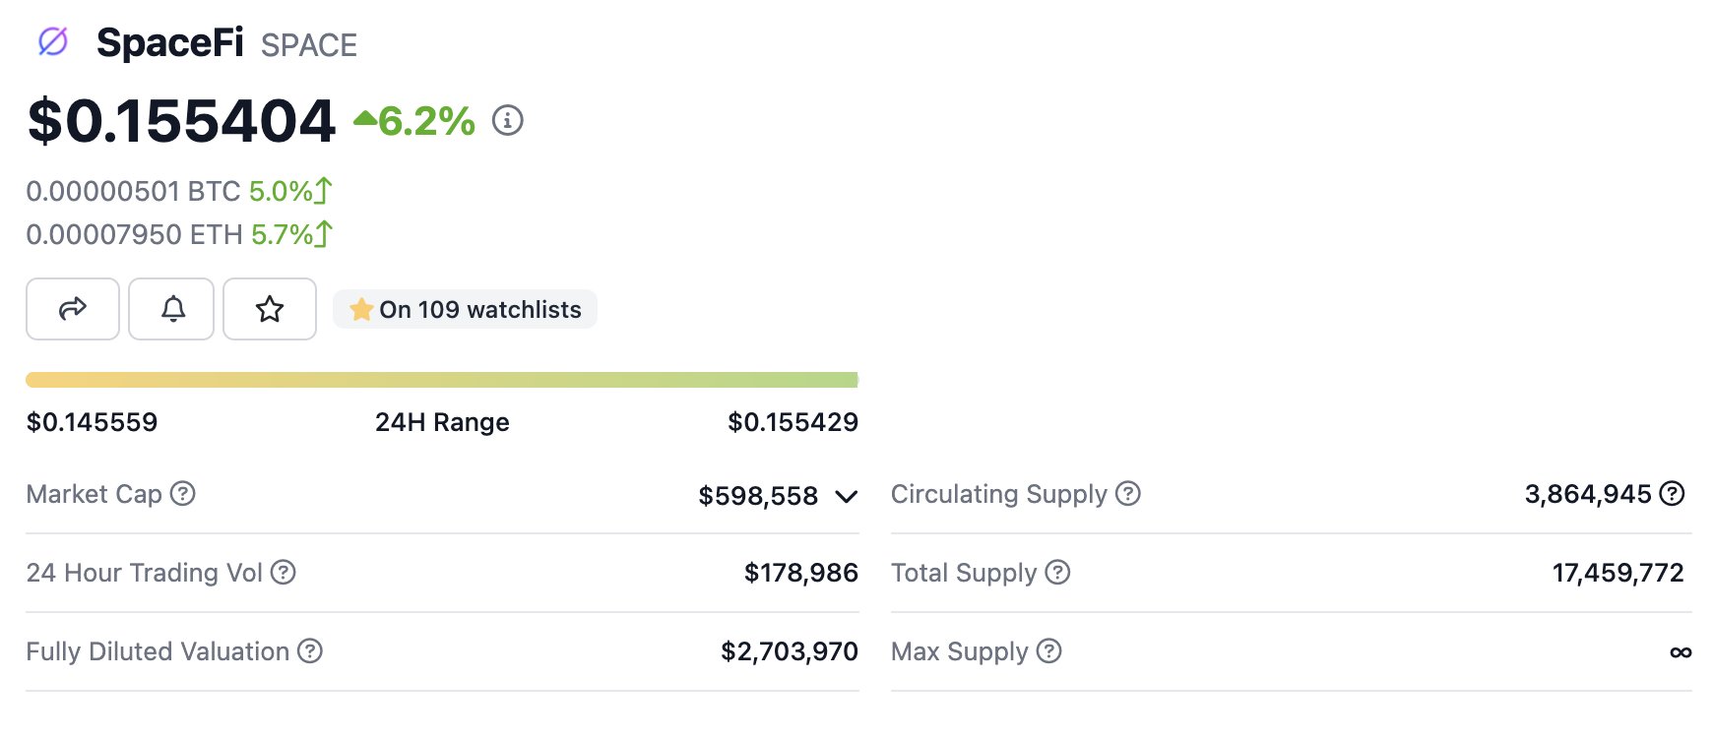
Task: Click the share arrow button
Action: pyautogui.click(x=73, y=309)
